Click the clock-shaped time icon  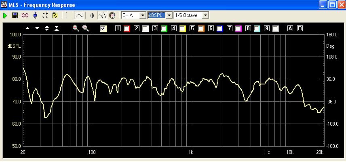tap(112, 15)
